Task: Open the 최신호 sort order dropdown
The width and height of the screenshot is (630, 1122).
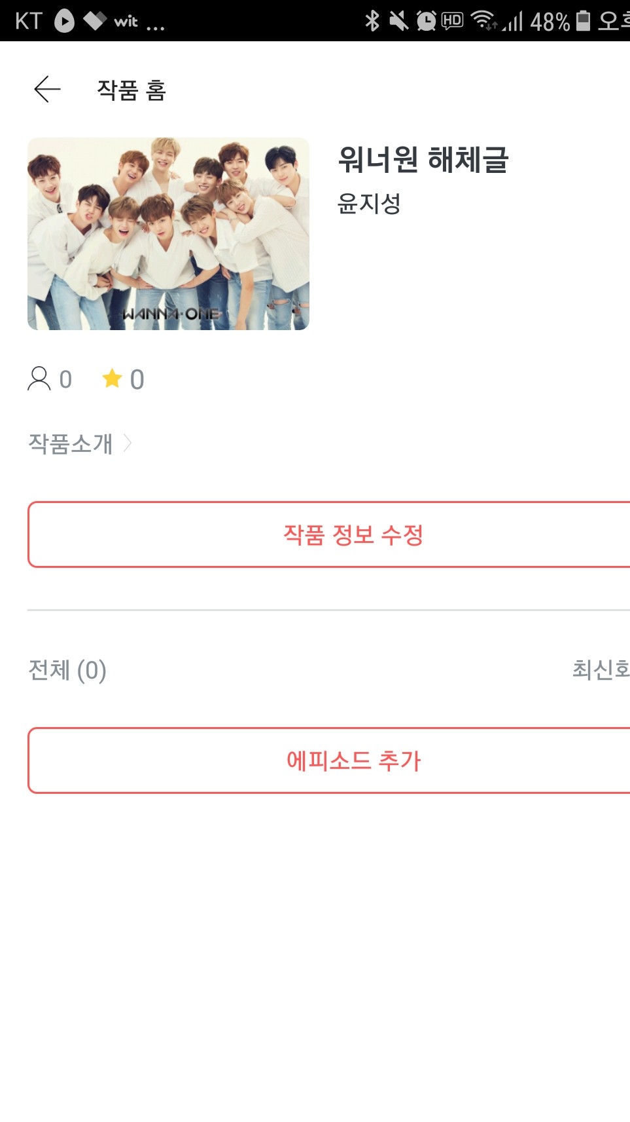Action: (x=601, y=669)
